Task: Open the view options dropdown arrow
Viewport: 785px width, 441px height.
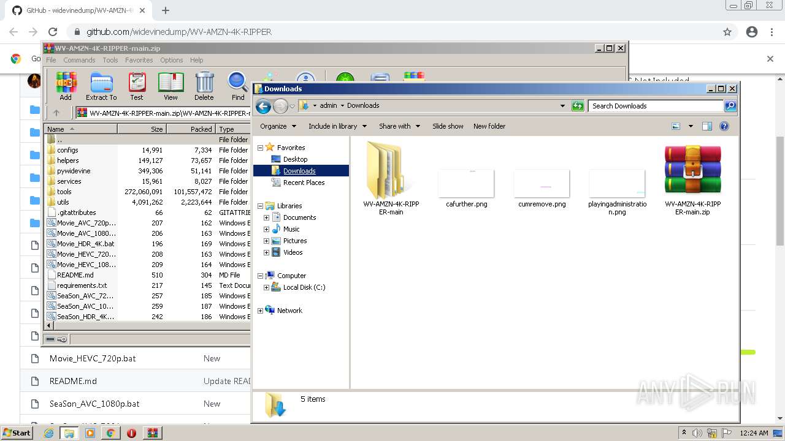Action: pos(691,126)
